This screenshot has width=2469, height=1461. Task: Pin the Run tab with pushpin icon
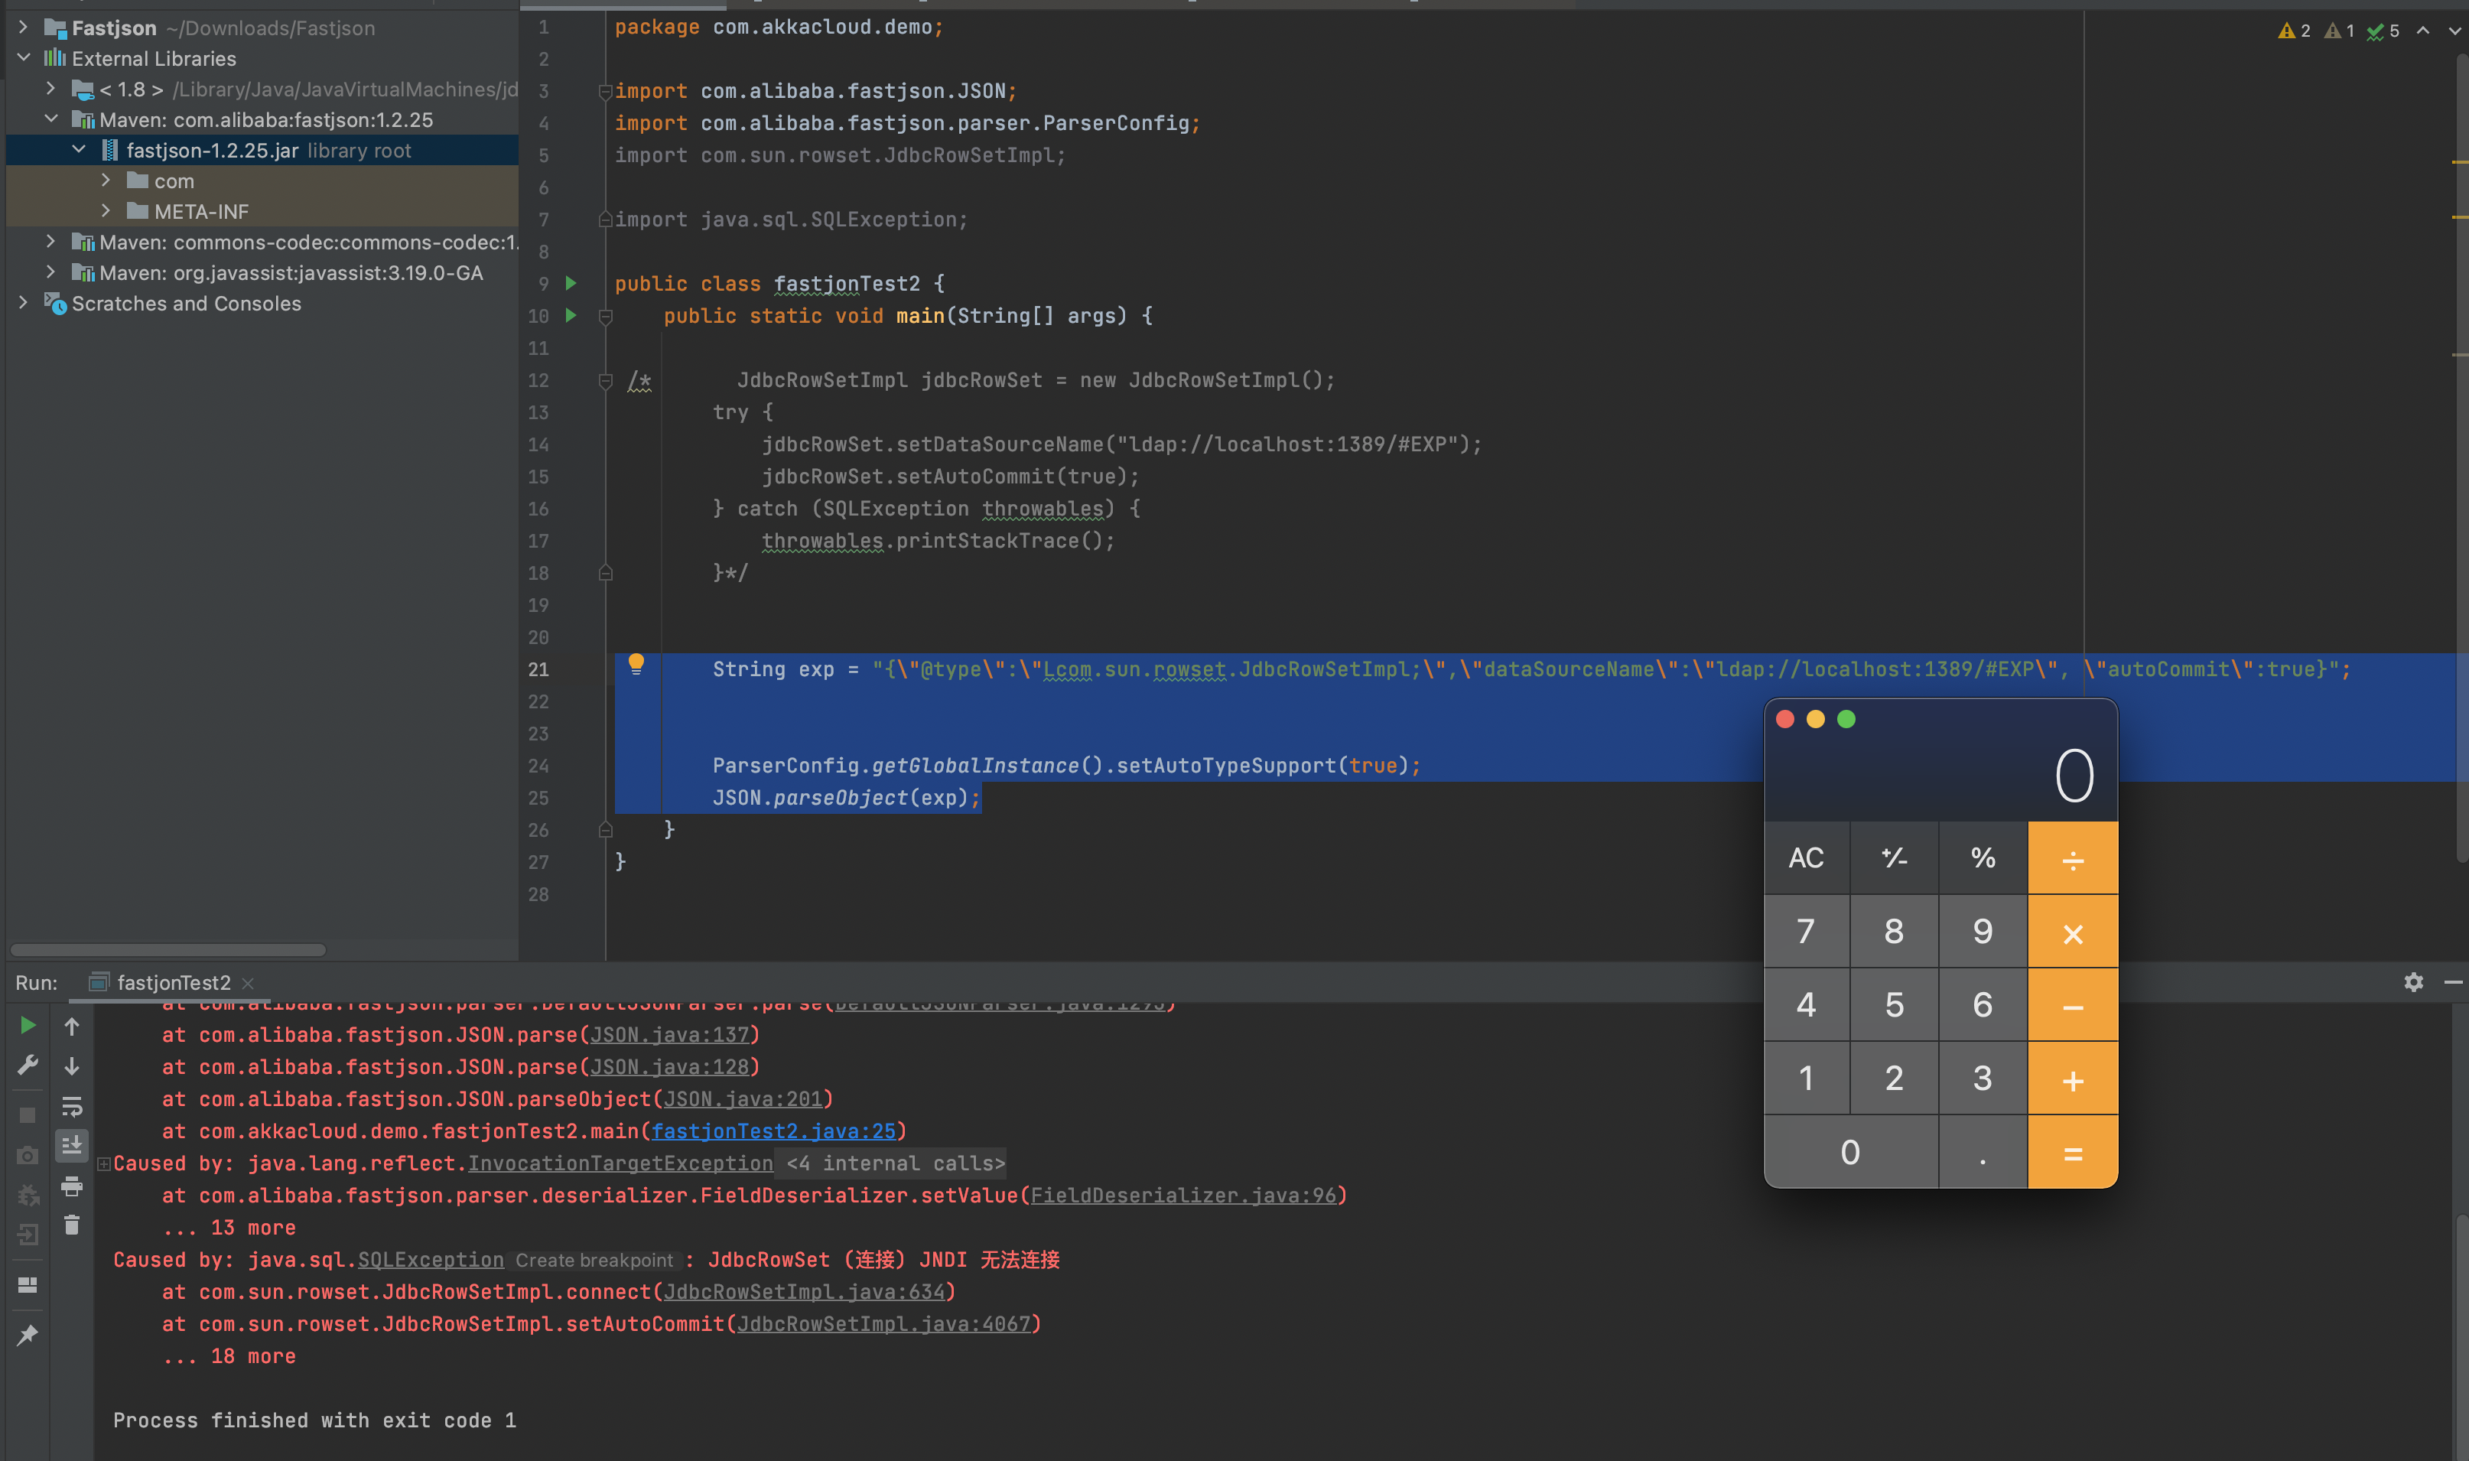(28, 1335)
